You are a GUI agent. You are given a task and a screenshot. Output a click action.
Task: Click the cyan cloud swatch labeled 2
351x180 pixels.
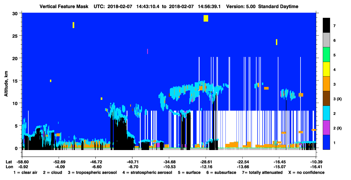326,113
